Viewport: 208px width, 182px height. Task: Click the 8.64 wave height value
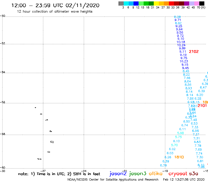187,81
